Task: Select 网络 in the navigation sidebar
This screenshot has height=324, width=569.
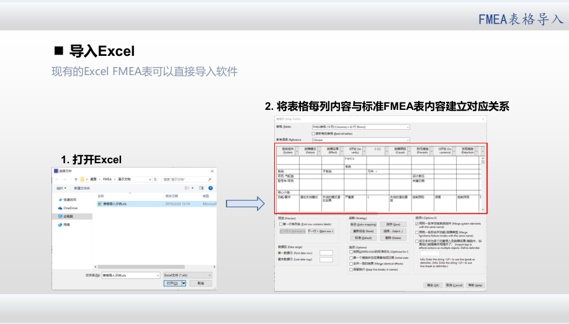Action: pos(67,225)
